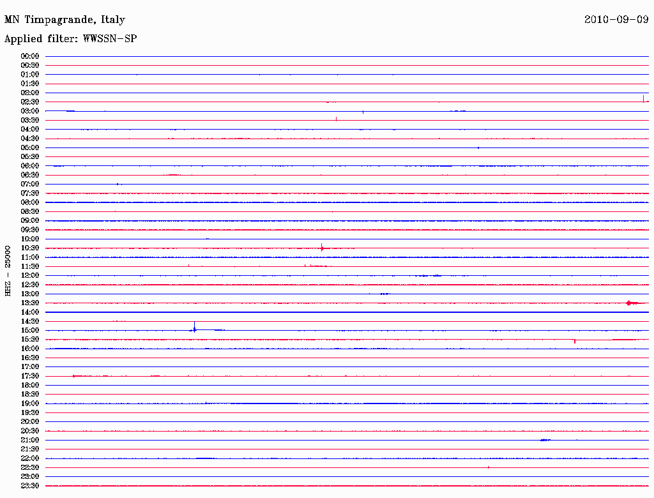Click the red marker starting the 17:30 trace
This screenshot has height=498, width=654.
74,376
